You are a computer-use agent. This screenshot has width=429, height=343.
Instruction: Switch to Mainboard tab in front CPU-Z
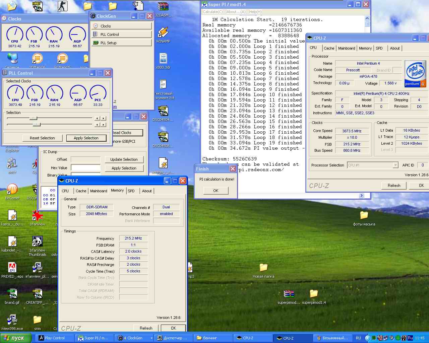coord(99,191)
